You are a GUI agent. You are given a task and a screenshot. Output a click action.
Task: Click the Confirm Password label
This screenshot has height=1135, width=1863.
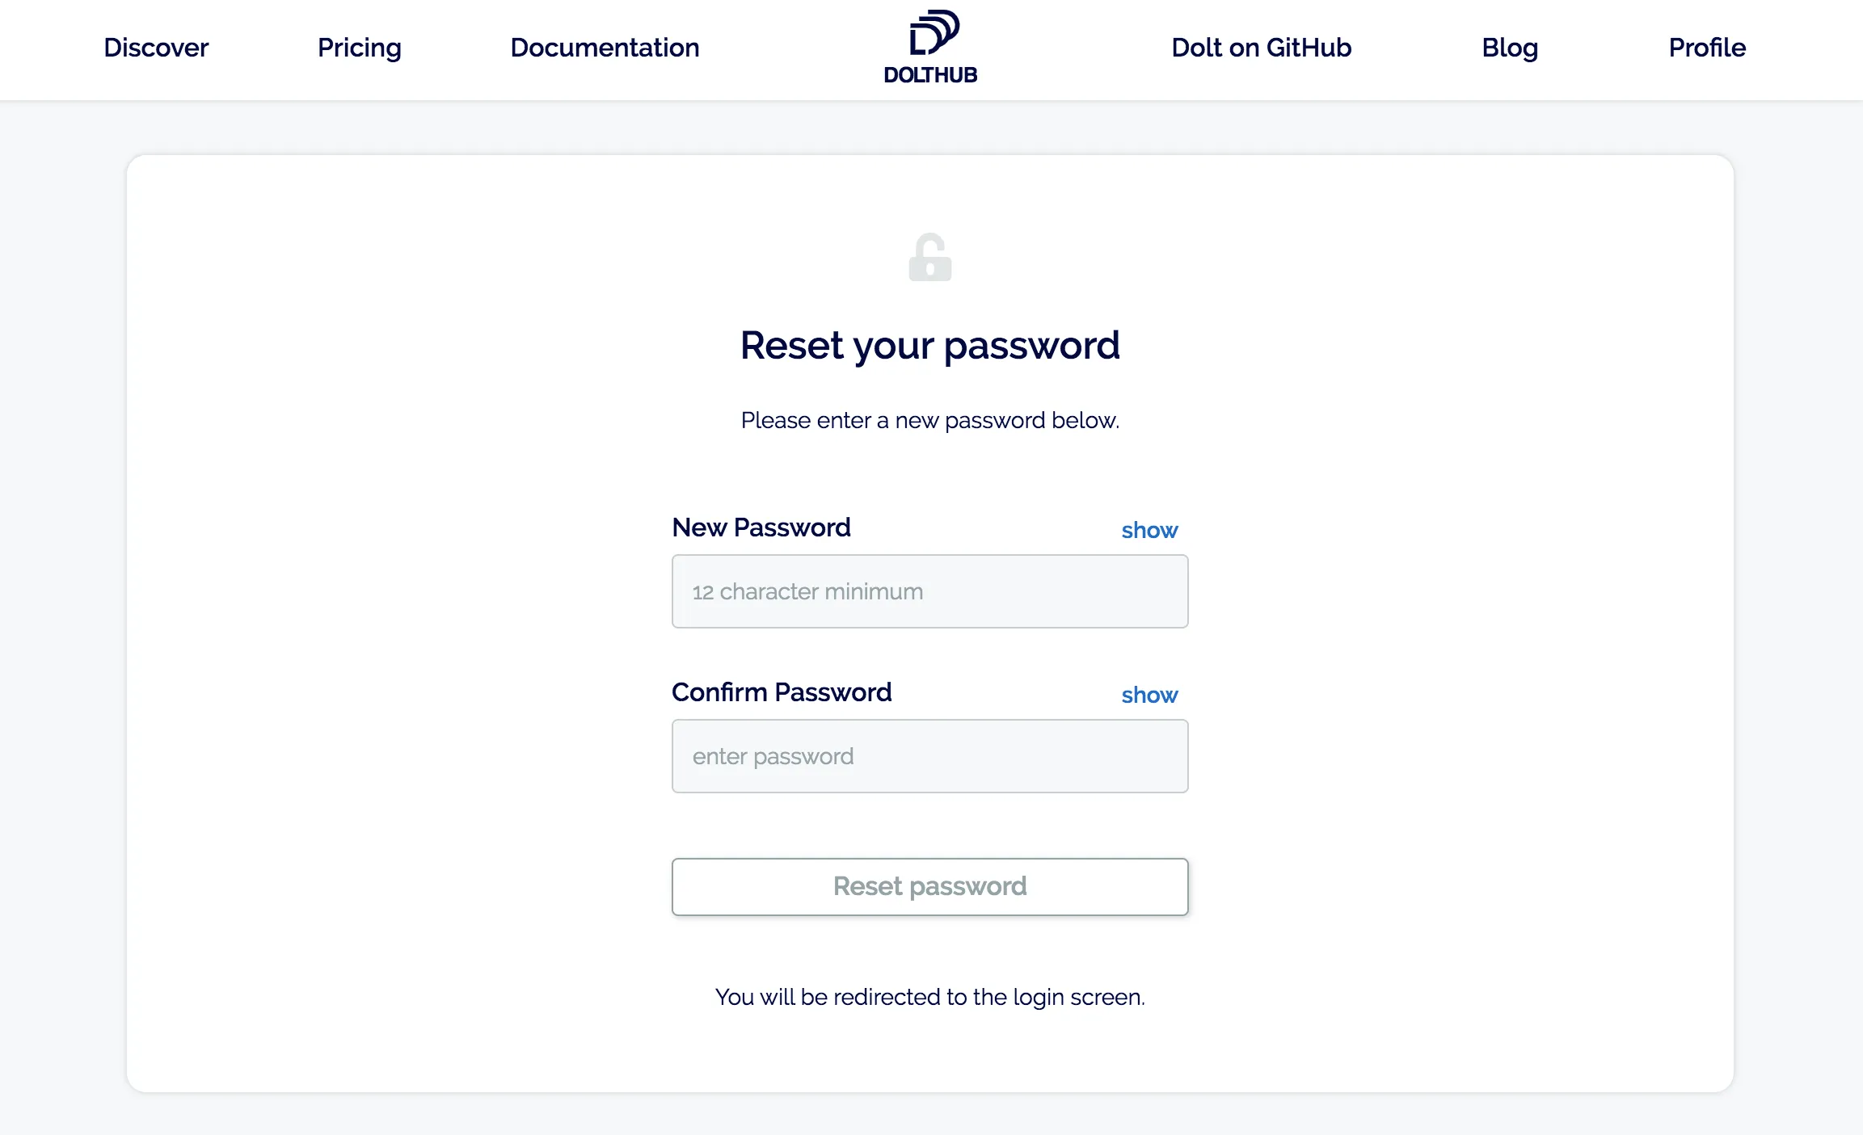(782, 692)
